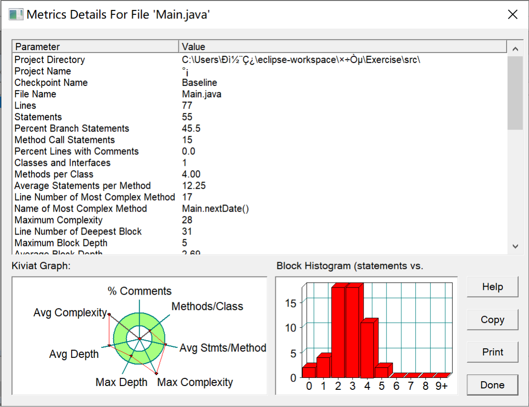Click the Block Histogram heading
The image size is (529, 407).
[x=350, y=266]
